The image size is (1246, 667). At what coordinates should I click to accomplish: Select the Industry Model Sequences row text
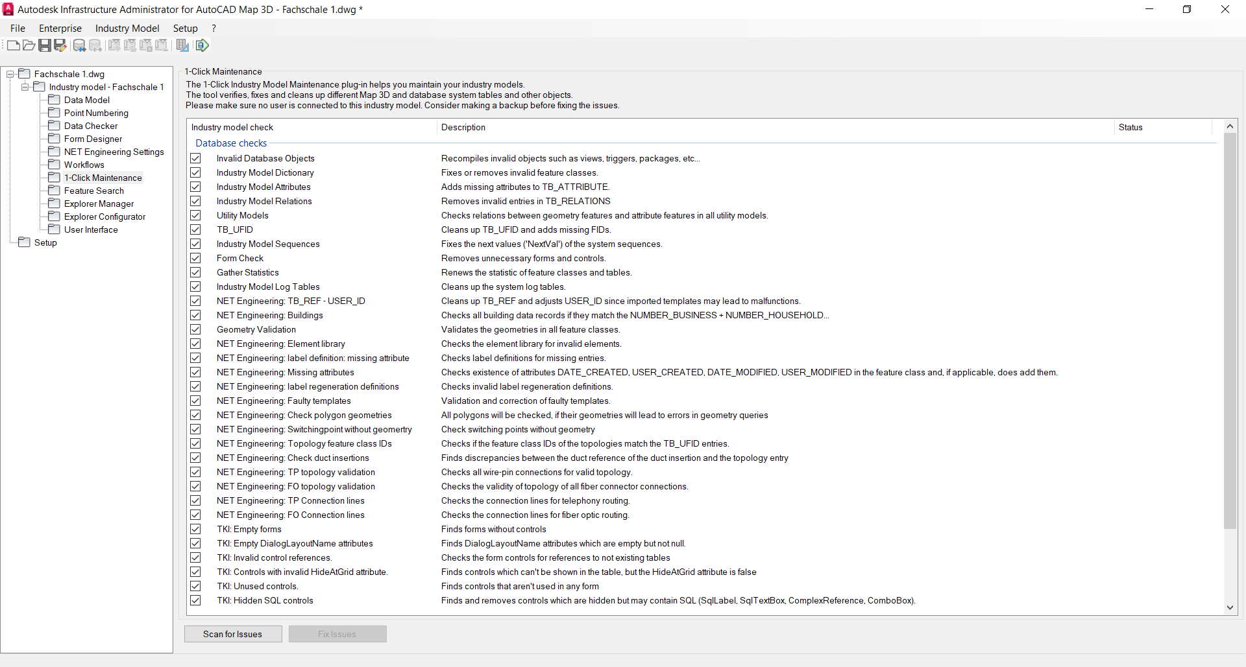point(268,244)
